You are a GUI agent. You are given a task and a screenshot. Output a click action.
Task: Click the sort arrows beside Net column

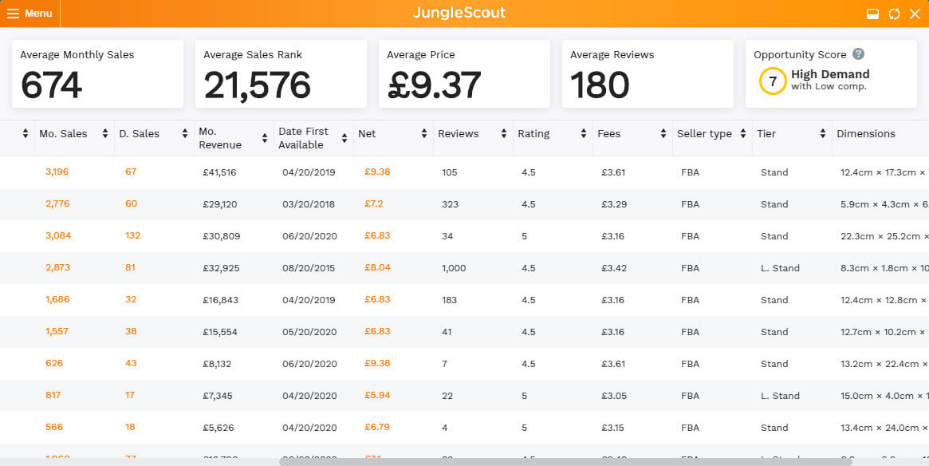pos(424,134)
